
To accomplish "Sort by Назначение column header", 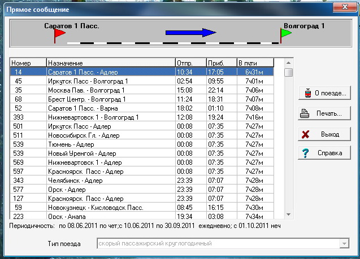I will pos(111,63).
